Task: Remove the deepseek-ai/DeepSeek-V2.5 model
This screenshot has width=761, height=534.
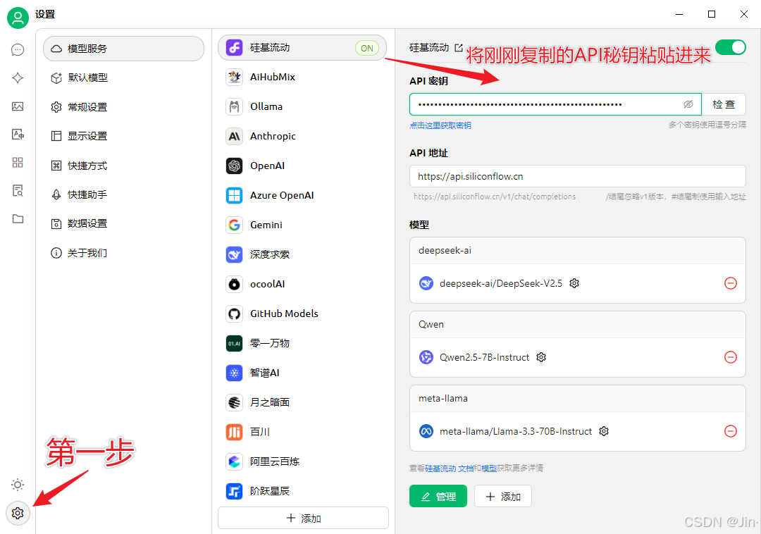Action: [x=731, y=283]
